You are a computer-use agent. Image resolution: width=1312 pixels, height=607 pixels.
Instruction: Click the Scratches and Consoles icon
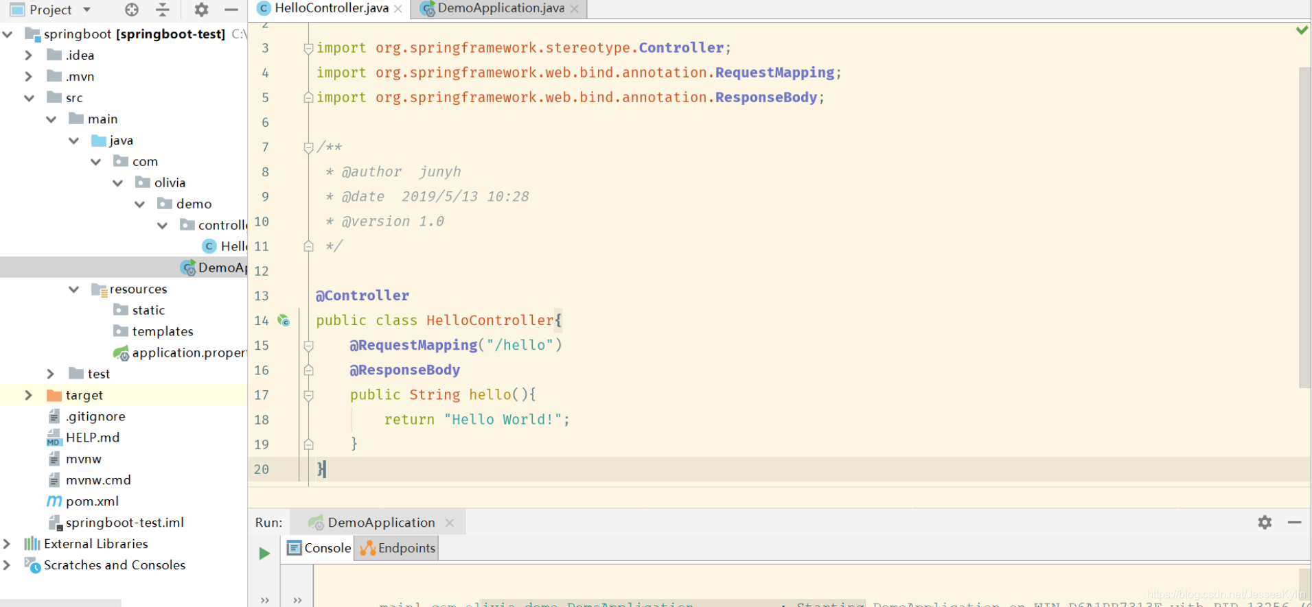[x=32, y=565]
